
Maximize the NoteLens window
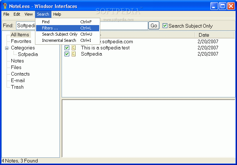(x=222, y=6)
